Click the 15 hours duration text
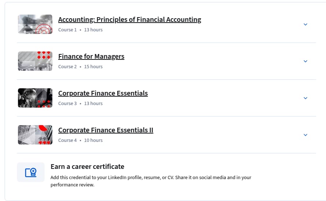The height and width of the screenshot is (201, 326). click(93, 67)
